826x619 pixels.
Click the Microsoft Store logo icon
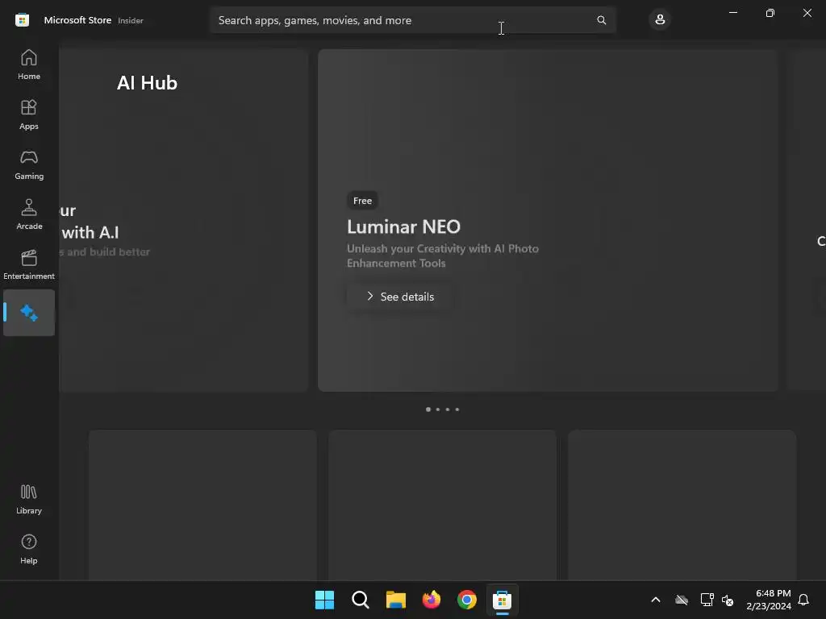[22, 20]
